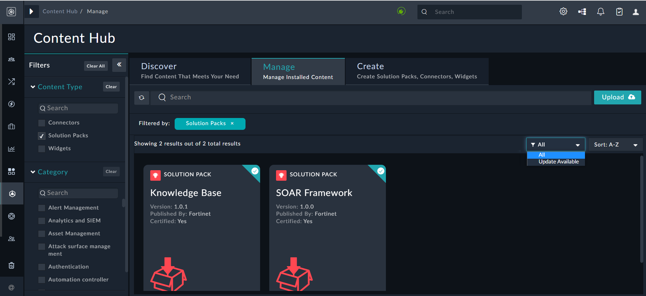Open the recycle bin sidebar icon
Screen dimensions: 646x296
12,265
